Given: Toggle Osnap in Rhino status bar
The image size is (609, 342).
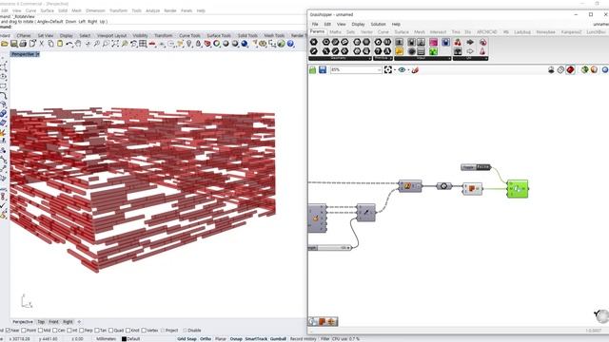Looking at the screenshot, I should [236, 339].
